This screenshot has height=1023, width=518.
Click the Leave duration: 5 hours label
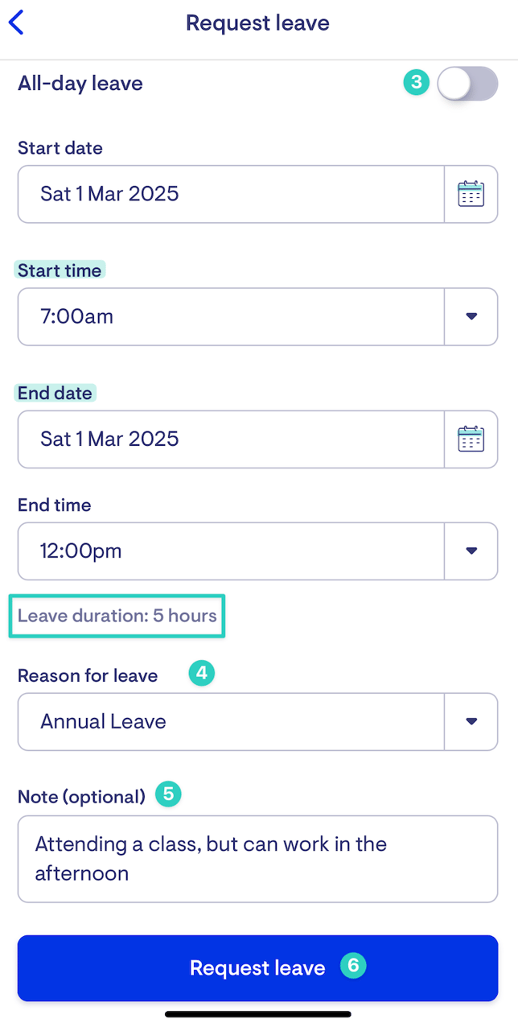pyautogui.click(x=117, y=617)
